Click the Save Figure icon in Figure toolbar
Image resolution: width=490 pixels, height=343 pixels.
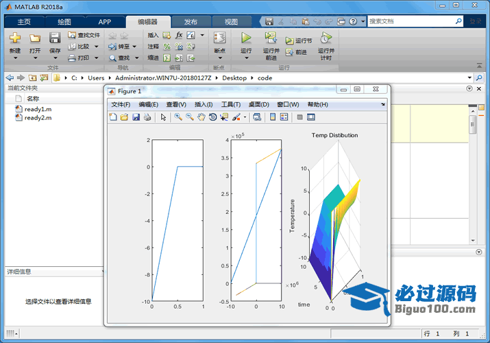tap(136, 117)
